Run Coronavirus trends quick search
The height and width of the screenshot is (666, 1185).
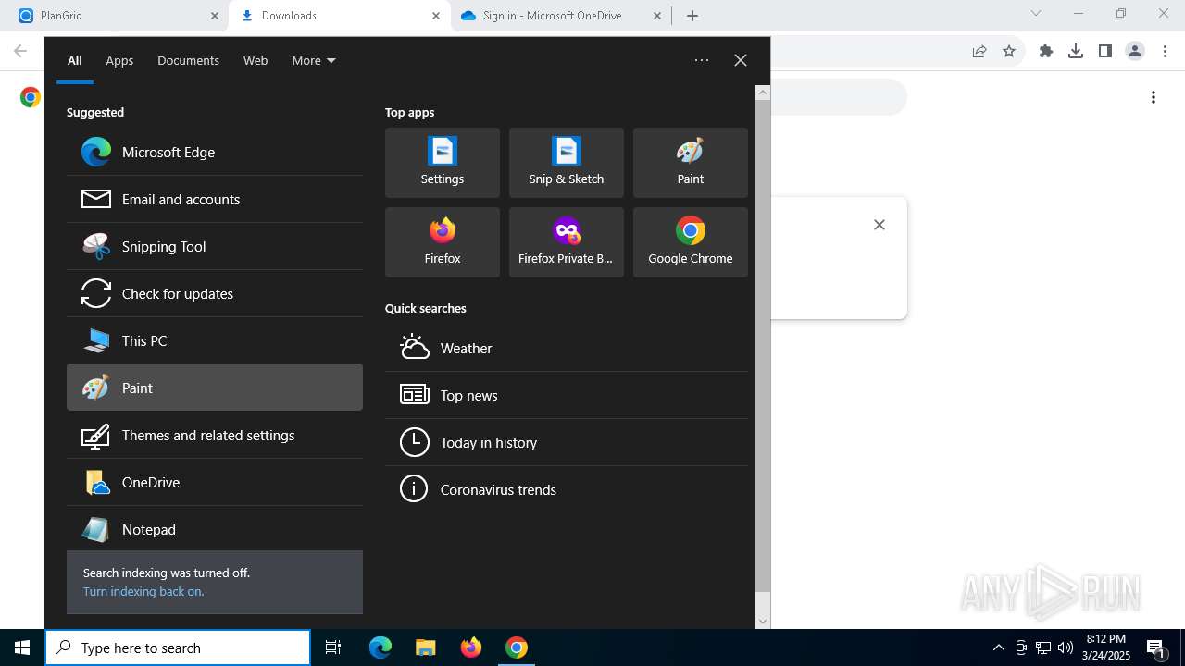(567, 490)
